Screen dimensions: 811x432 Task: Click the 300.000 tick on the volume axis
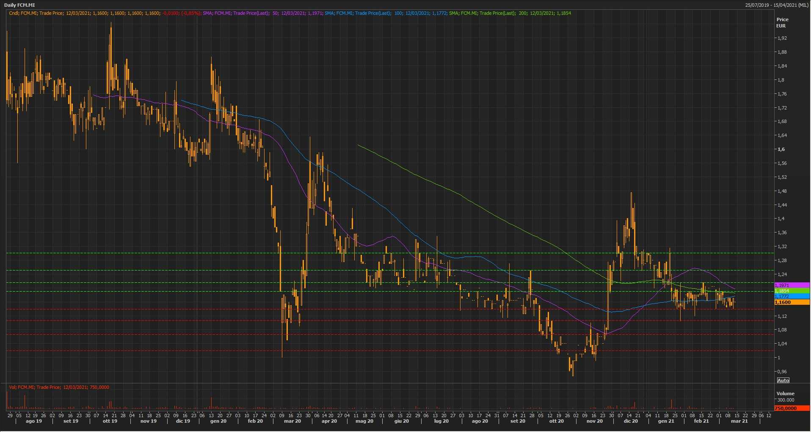coord(786,400)
